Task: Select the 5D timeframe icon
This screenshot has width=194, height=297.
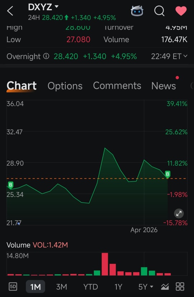Action: click(x=13, y=287)
